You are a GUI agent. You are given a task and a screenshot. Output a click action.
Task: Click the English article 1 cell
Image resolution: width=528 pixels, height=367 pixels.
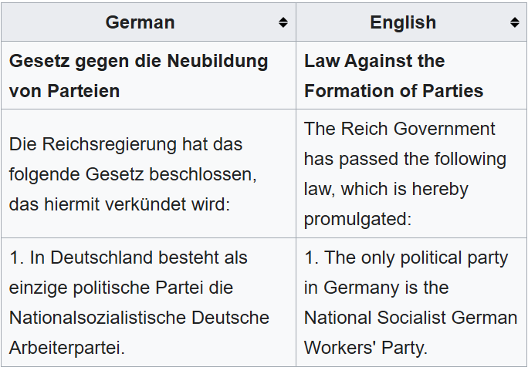(411, 302)
